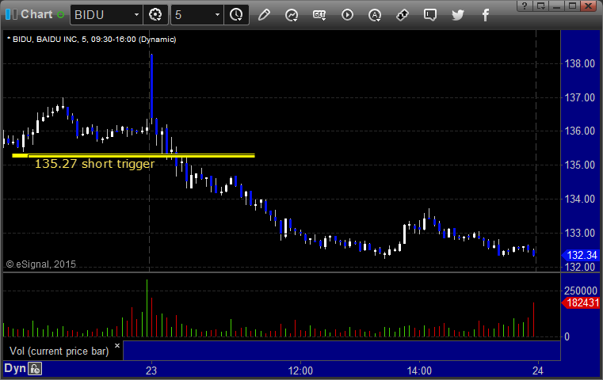Click the 12:00 time axis label
This screenshot has height=380, width=603.
[300, 370]
